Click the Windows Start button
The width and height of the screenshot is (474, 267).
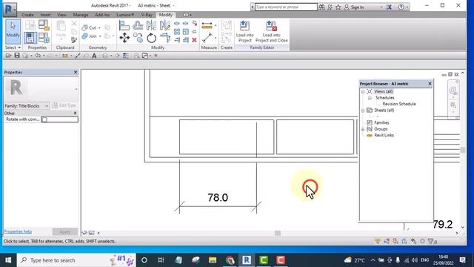(x=8, y=260)
